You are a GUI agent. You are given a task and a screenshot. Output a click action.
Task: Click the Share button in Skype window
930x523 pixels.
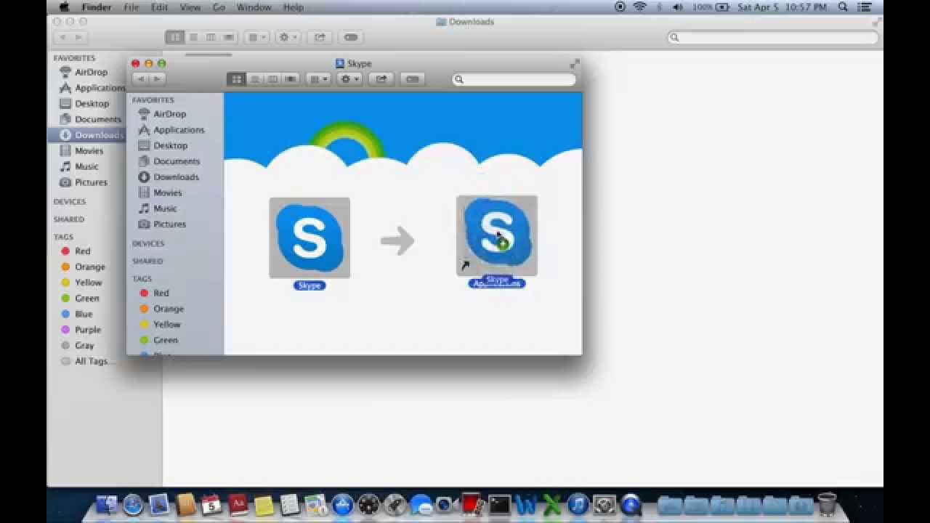tap(381, 79)
